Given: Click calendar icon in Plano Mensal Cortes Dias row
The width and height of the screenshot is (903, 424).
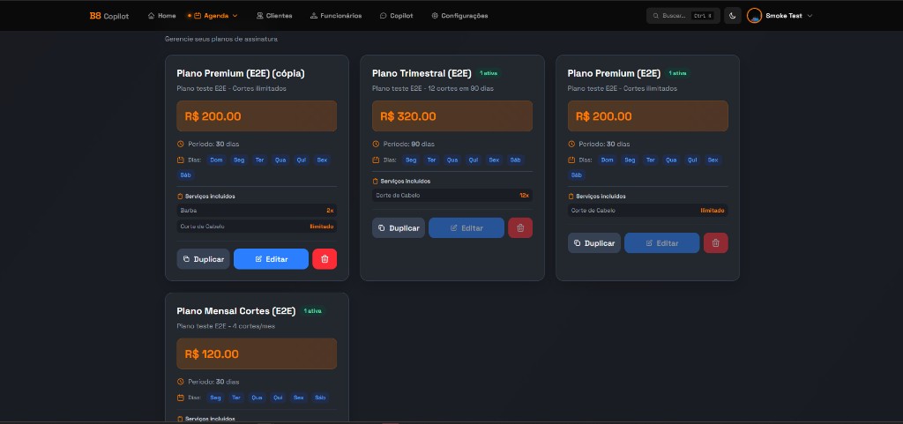Looking at the screenshot, I should click(180, 398).
